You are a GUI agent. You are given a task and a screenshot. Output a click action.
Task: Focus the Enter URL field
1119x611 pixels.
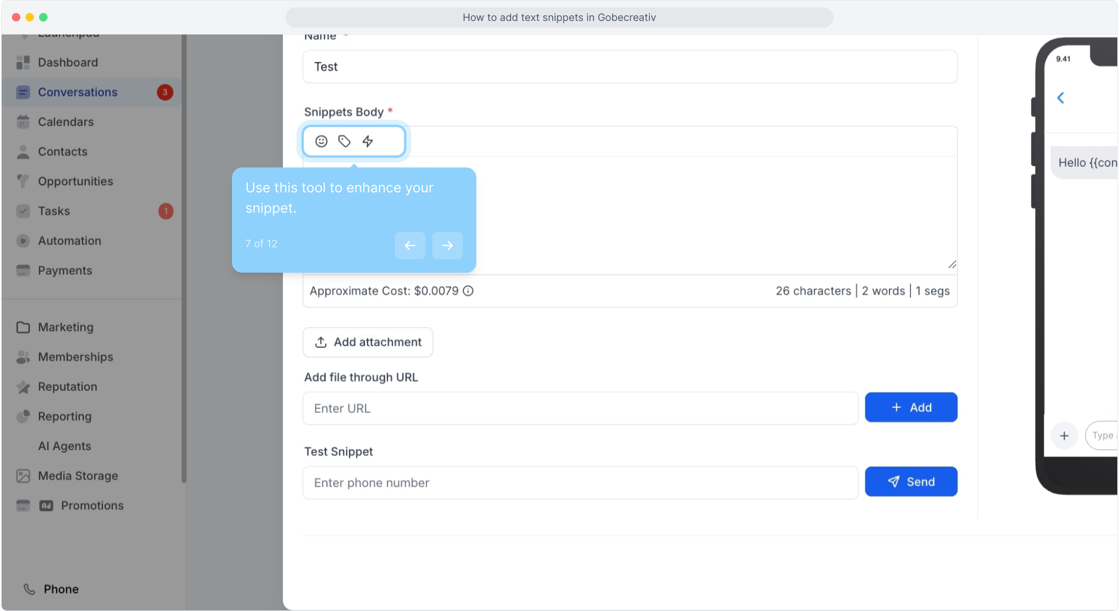580,408
